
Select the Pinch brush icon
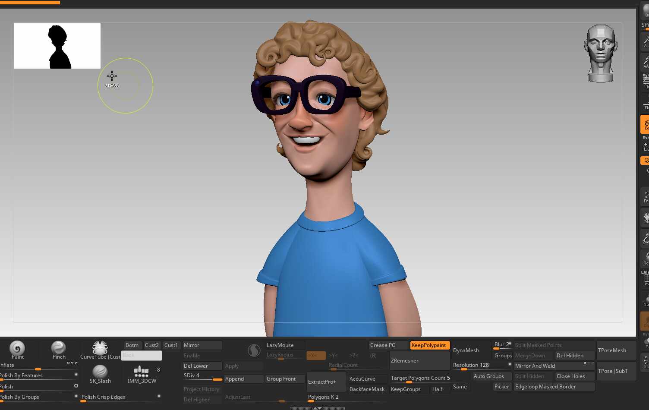[x=59, y=348]
